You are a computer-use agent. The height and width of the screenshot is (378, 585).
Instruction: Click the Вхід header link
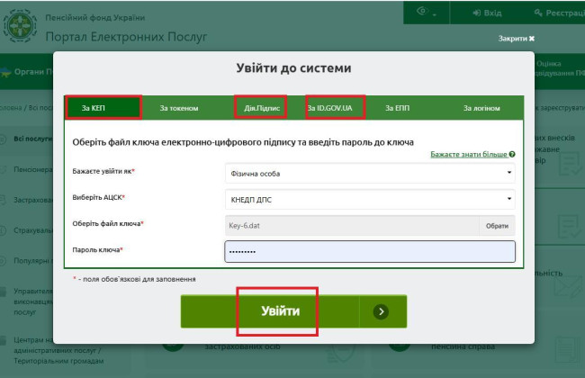pyautogui.click(x=487, y=13)
